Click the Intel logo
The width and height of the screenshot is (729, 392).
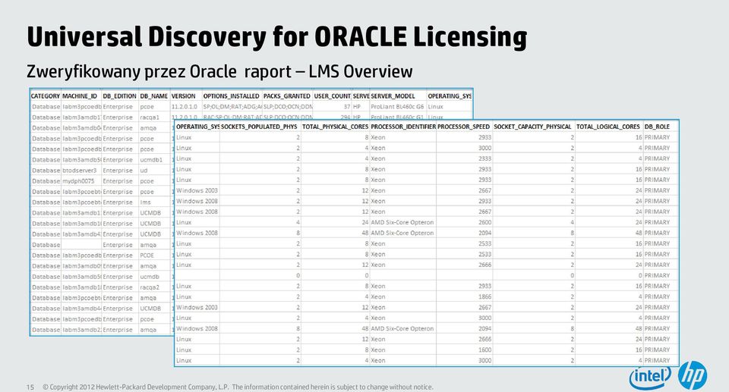[650, 377]
